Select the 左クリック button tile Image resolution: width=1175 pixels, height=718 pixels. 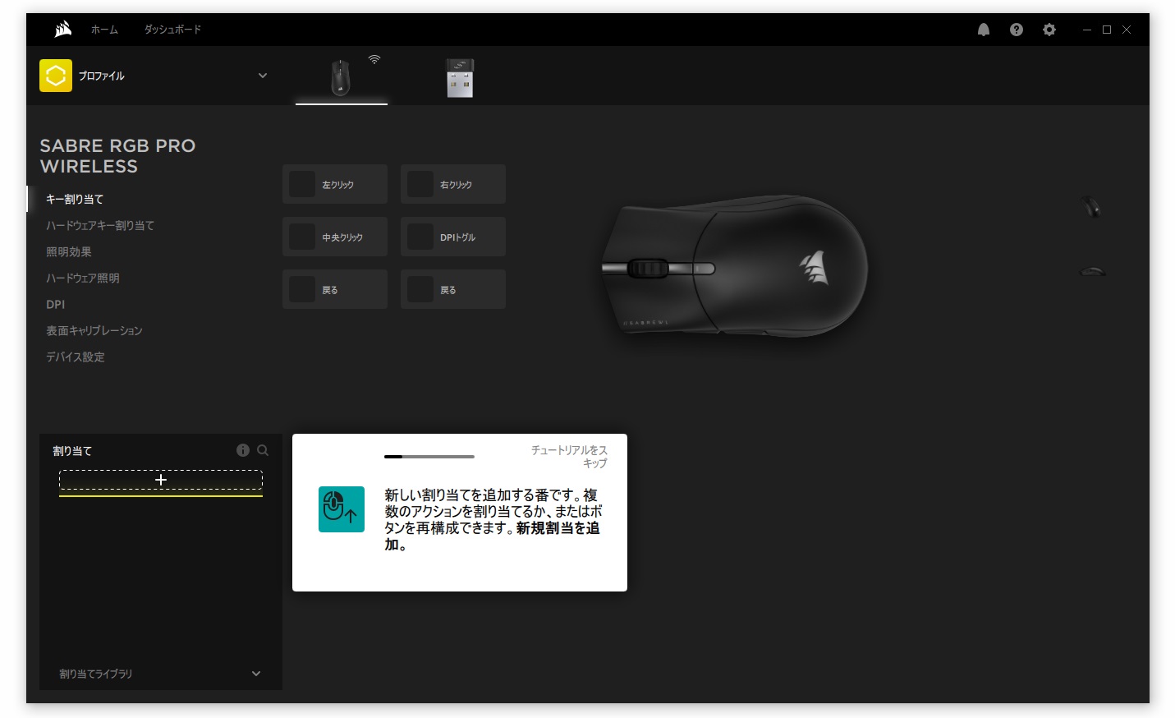[x=335, y=184]
